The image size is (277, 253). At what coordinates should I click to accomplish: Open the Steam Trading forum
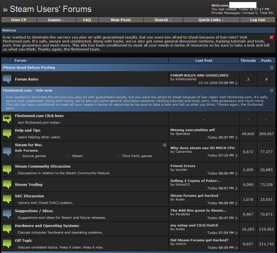click(x=29, y=184)
